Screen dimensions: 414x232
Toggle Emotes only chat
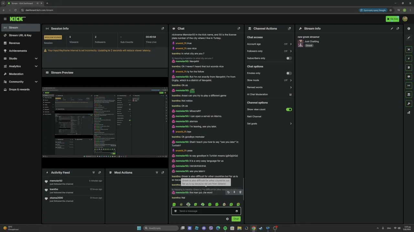coord(289,73)
